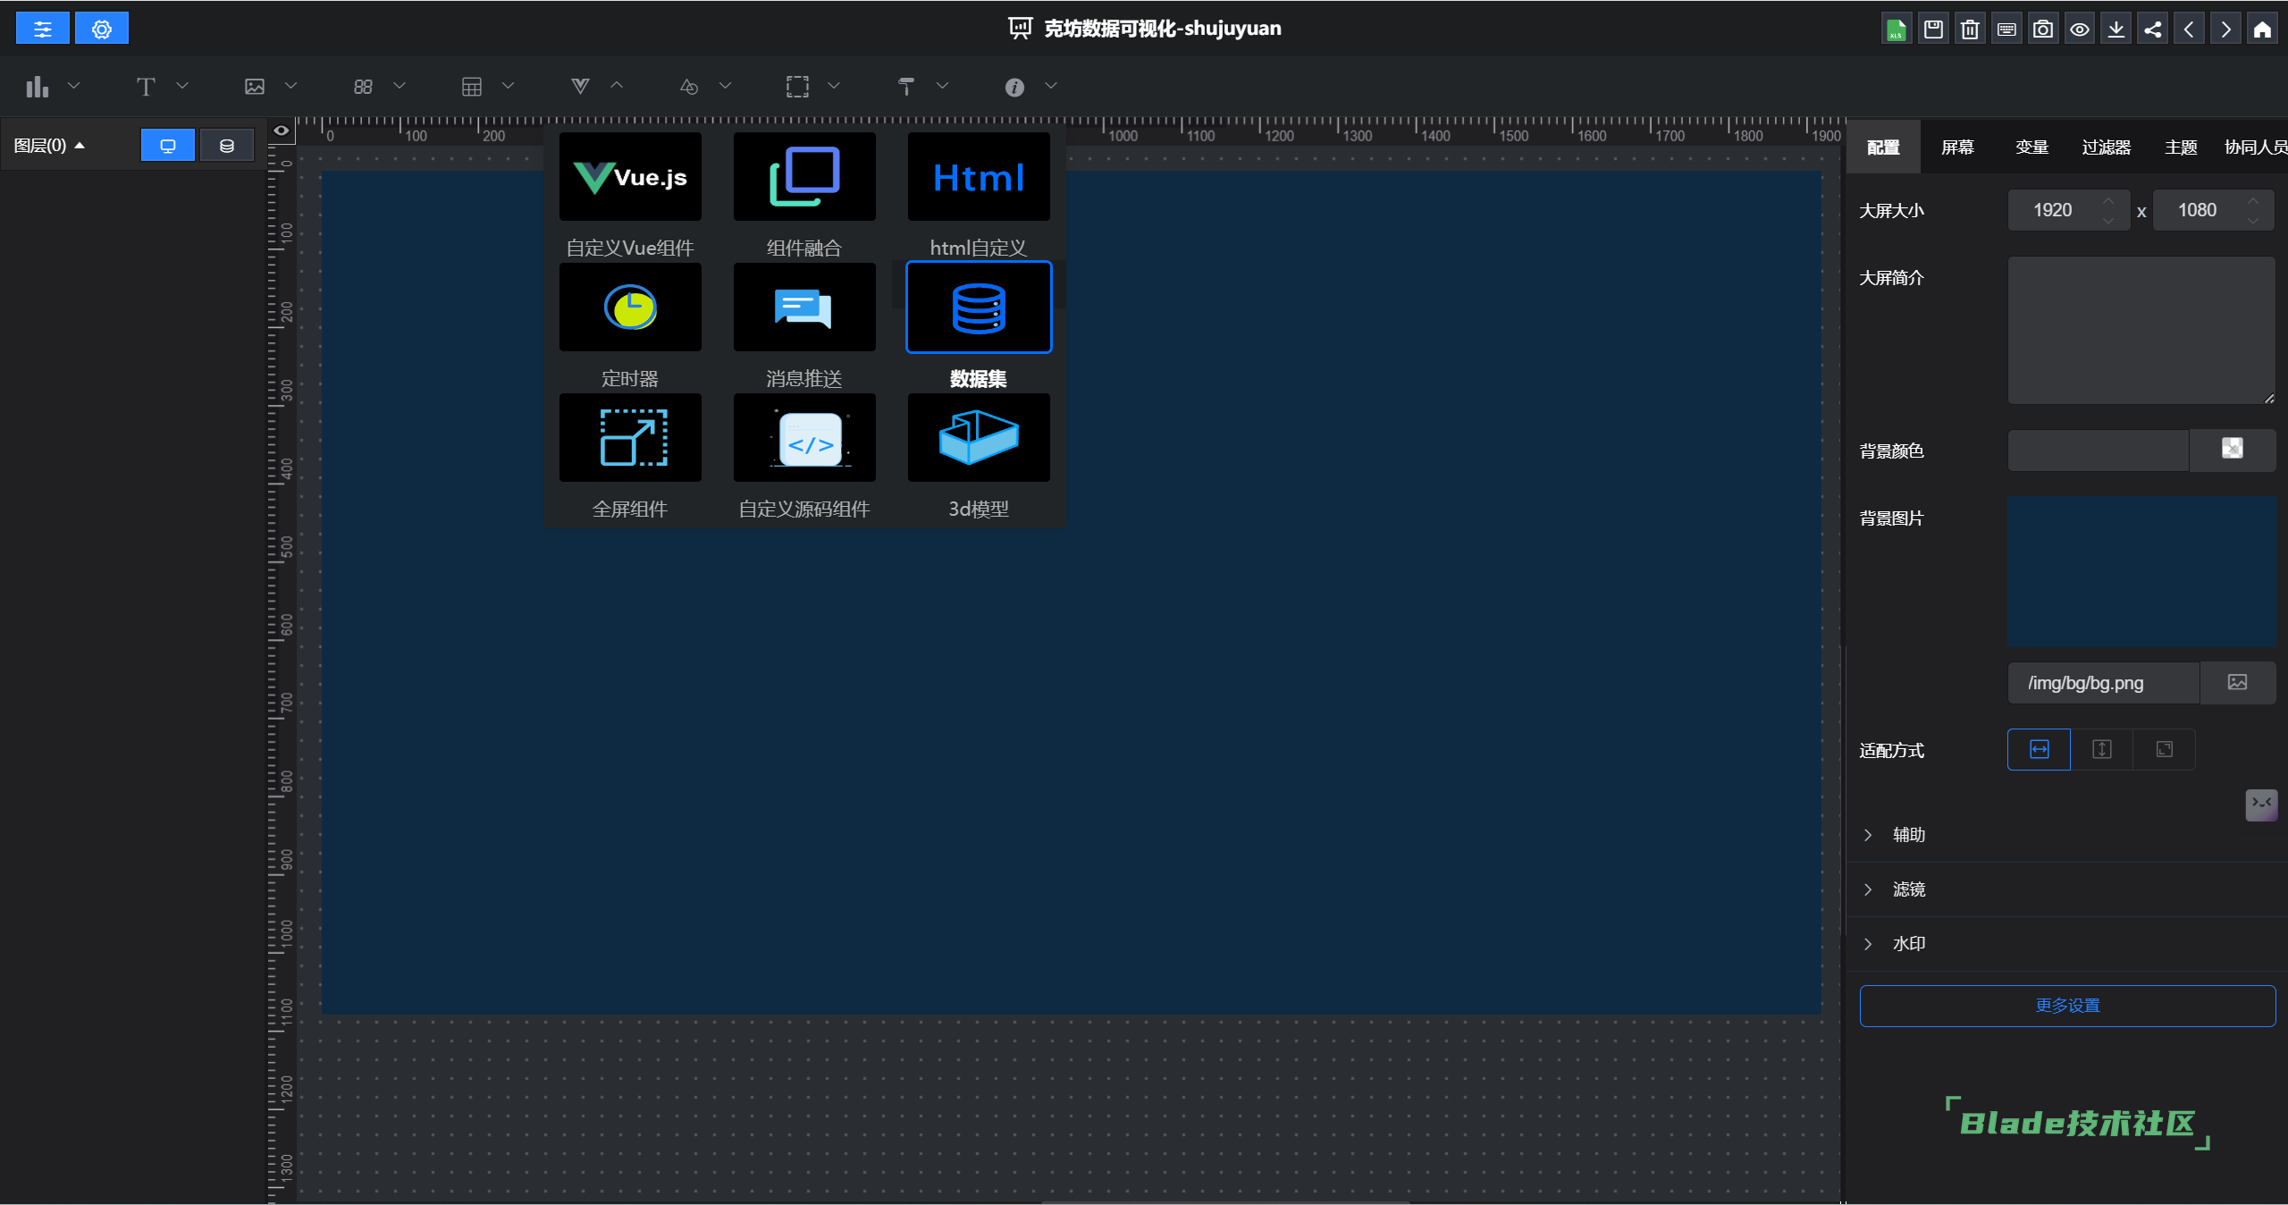Open the dashed selection box toolbar icon
Image resolution: width=2288 pixels, height=1205 pixels.
pos(797,87)
